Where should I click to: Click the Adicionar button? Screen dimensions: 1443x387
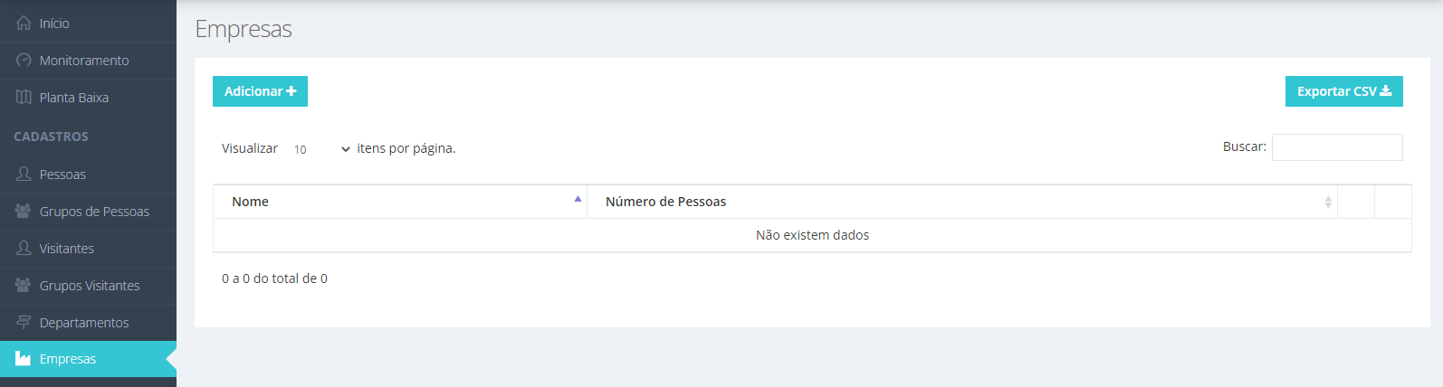coord(260,91)
